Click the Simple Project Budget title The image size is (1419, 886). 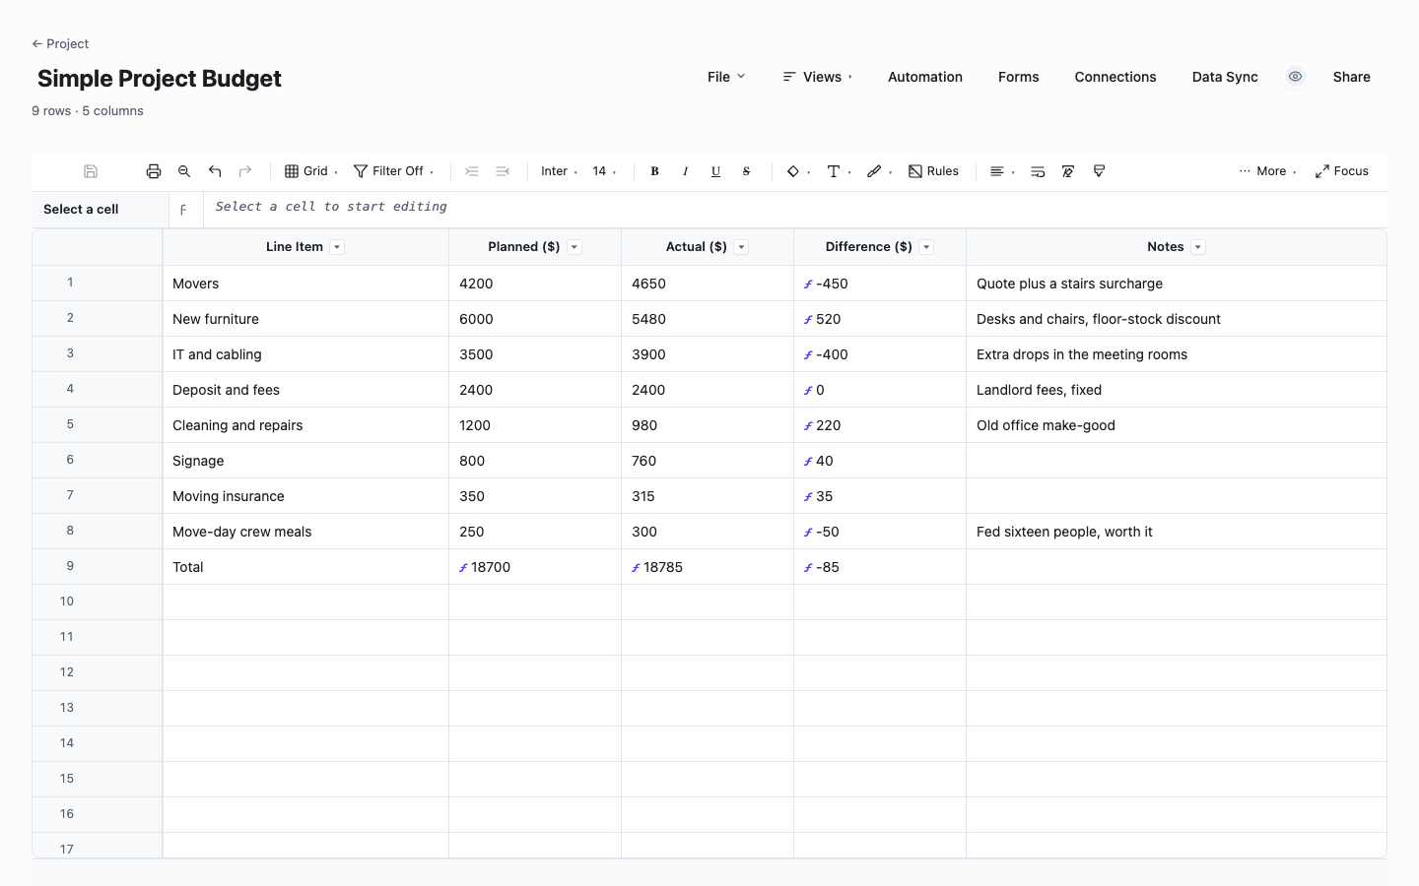[160, 79]
